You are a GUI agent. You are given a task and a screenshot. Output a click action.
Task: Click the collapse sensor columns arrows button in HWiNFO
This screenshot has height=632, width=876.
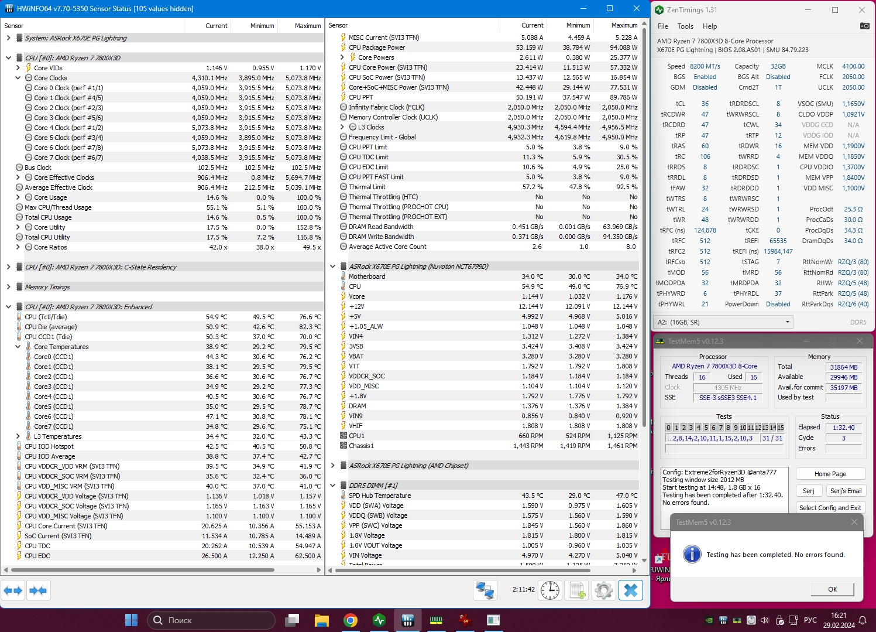pyautogui.click(x=38, y=590)
